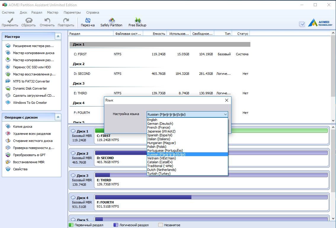Open disk Свойства (properties)
The image size is (336, 228).
click(20, 169)
